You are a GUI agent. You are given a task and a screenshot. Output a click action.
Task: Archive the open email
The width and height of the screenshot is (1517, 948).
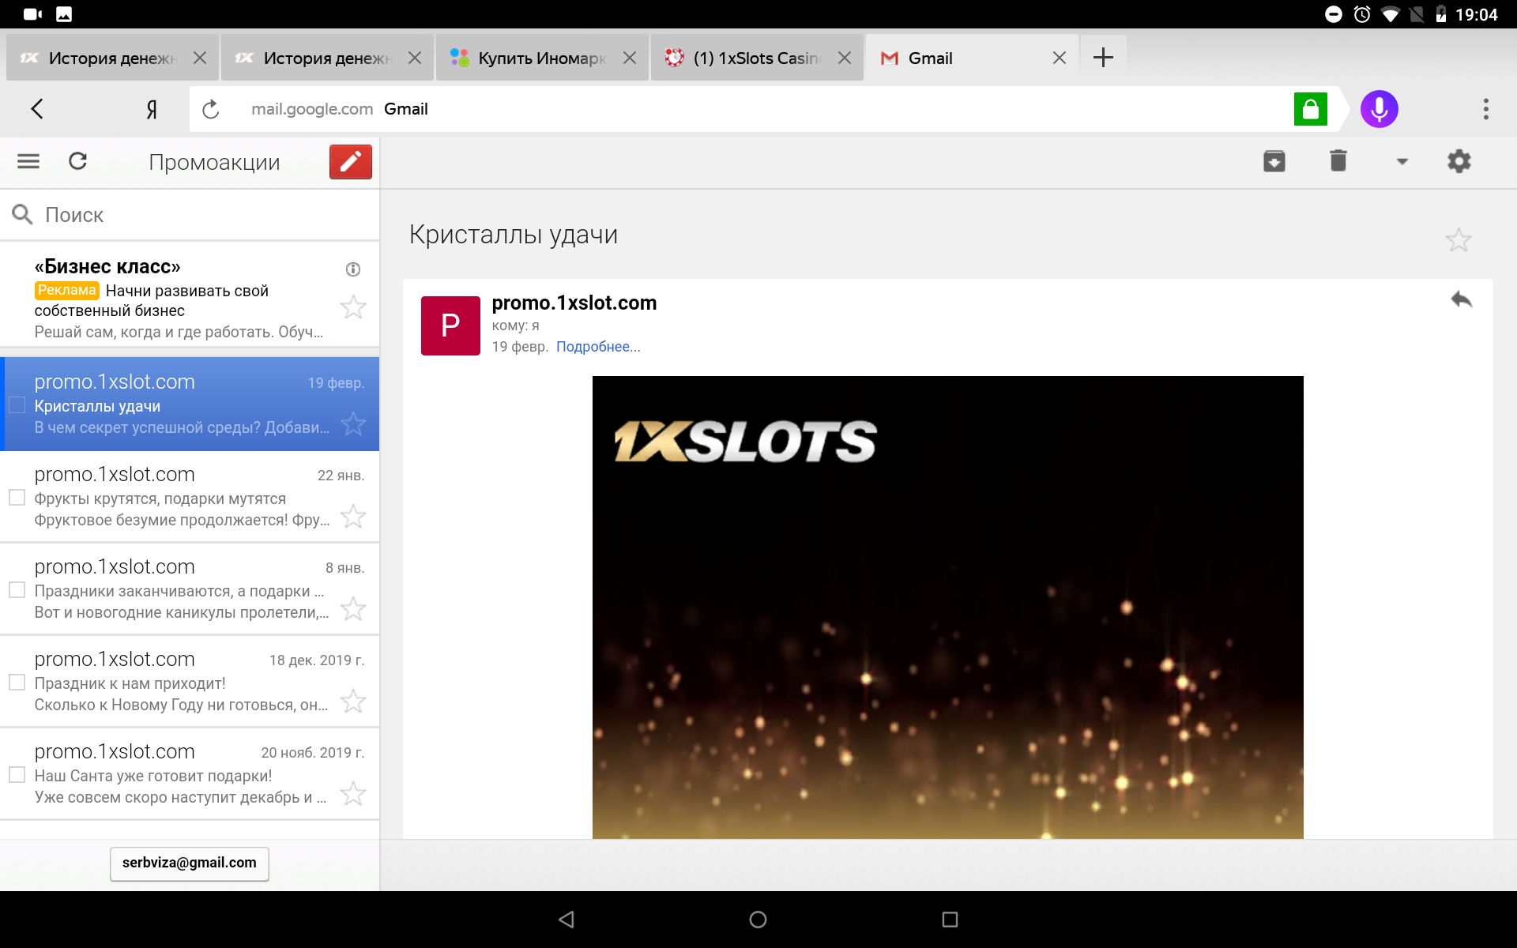click(1274, 161)
